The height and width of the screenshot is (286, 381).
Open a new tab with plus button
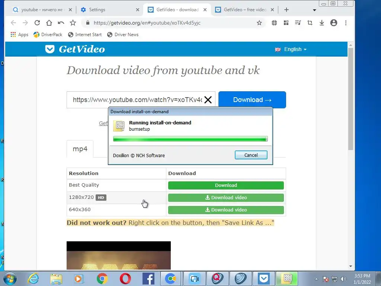tap(286, 10)
